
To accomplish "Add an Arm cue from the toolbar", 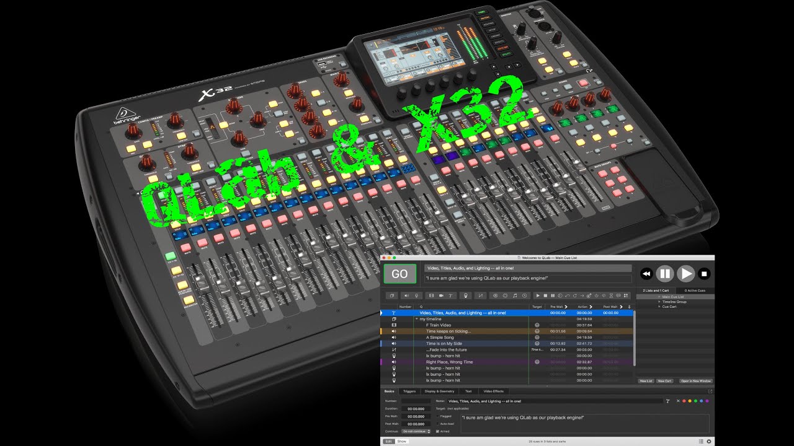I will point(596,295).
